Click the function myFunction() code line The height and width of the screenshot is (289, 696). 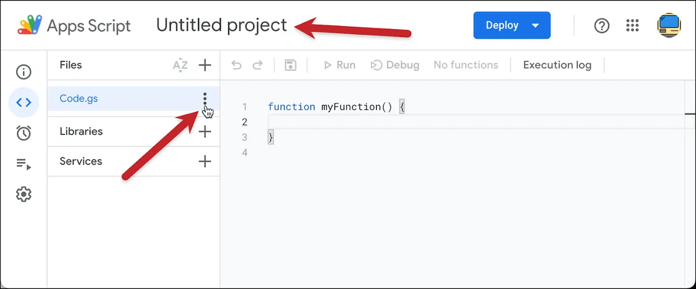point(336,107)
